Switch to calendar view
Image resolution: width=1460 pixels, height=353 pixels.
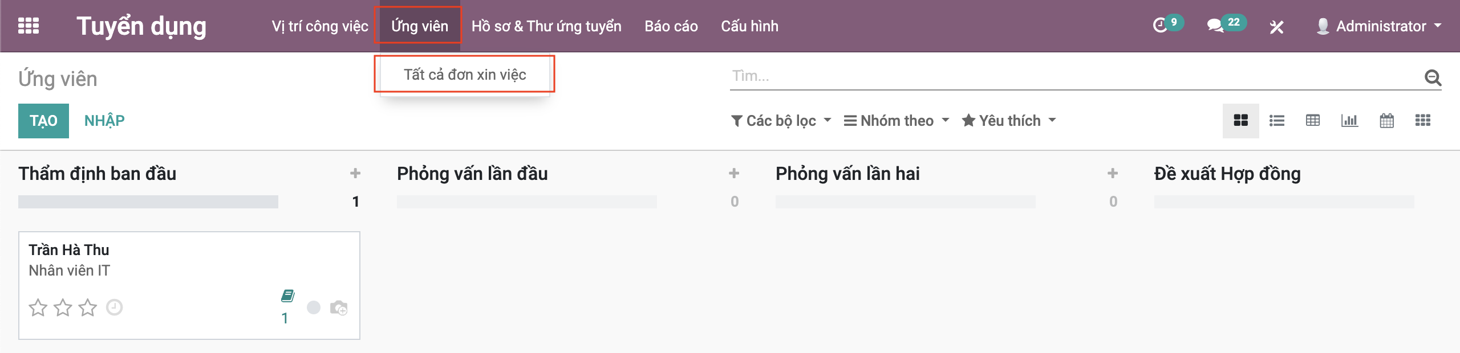pyautogui.click(x=1386, y=121)
